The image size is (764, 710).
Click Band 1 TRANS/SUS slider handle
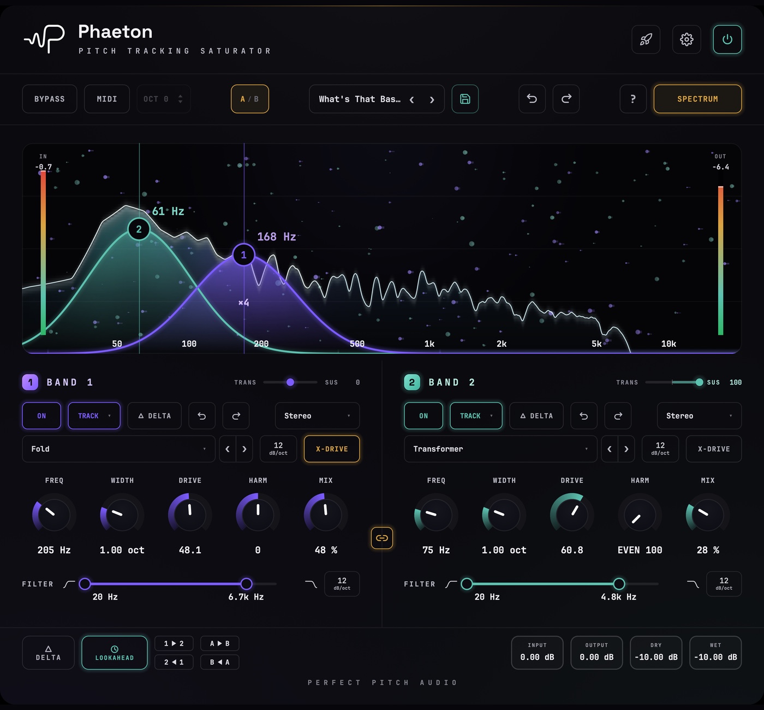[290, 382]
